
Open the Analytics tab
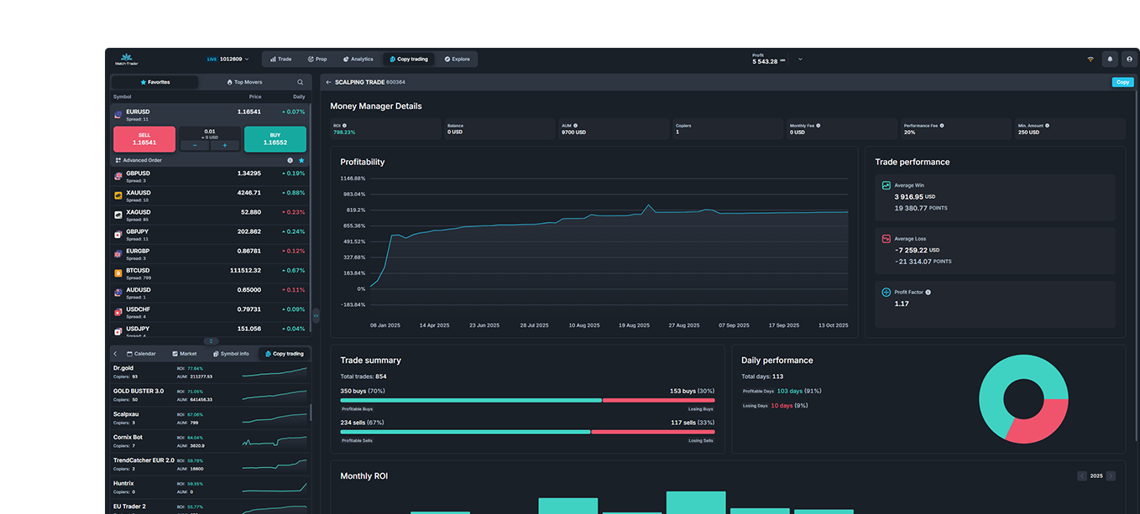pyautogui.click(x=358, y=60)
